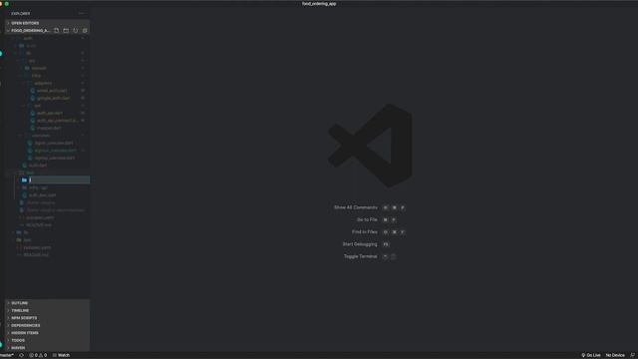Click the master branch in status bar
The image size is (638, 359).
coord(7,355)
